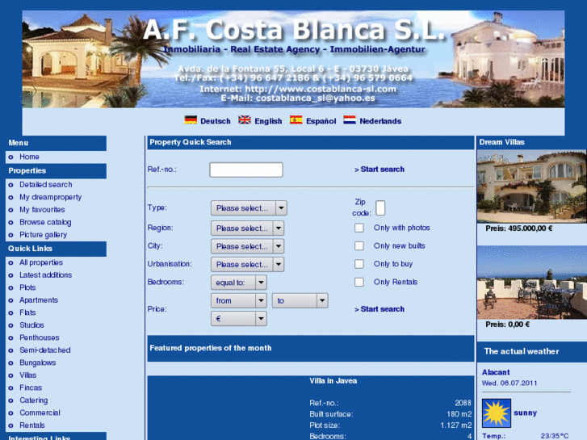Open the Fincas quick link
This screenshot has height=440, width=587.
click(31, 388)
